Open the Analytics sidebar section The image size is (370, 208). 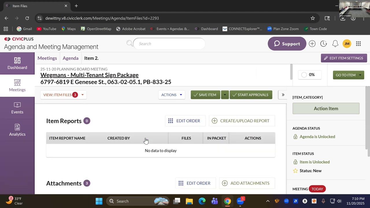click(x=17, y=130)
